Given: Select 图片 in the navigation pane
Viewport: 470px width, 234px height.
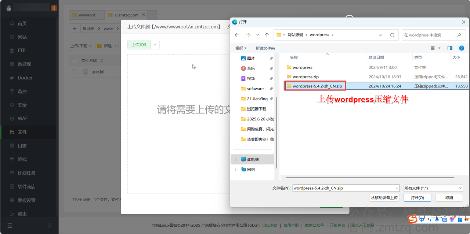Looking at the screenshot, I should pyautogui.click(x=251, y=58).
